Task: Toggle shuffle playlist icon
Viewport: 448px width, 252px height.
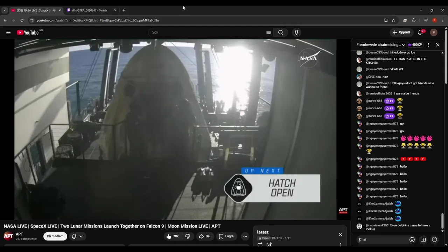Action: tap(269, 245)
